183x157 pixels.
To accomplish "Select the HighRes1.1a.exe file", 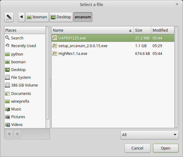I will coord(113,54).
